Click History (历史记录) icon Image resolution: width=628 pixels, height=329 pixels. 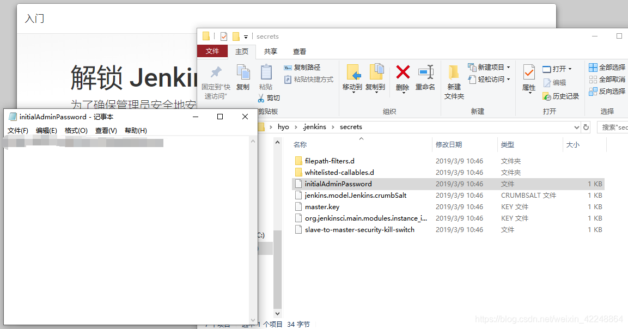click(547, 96)
